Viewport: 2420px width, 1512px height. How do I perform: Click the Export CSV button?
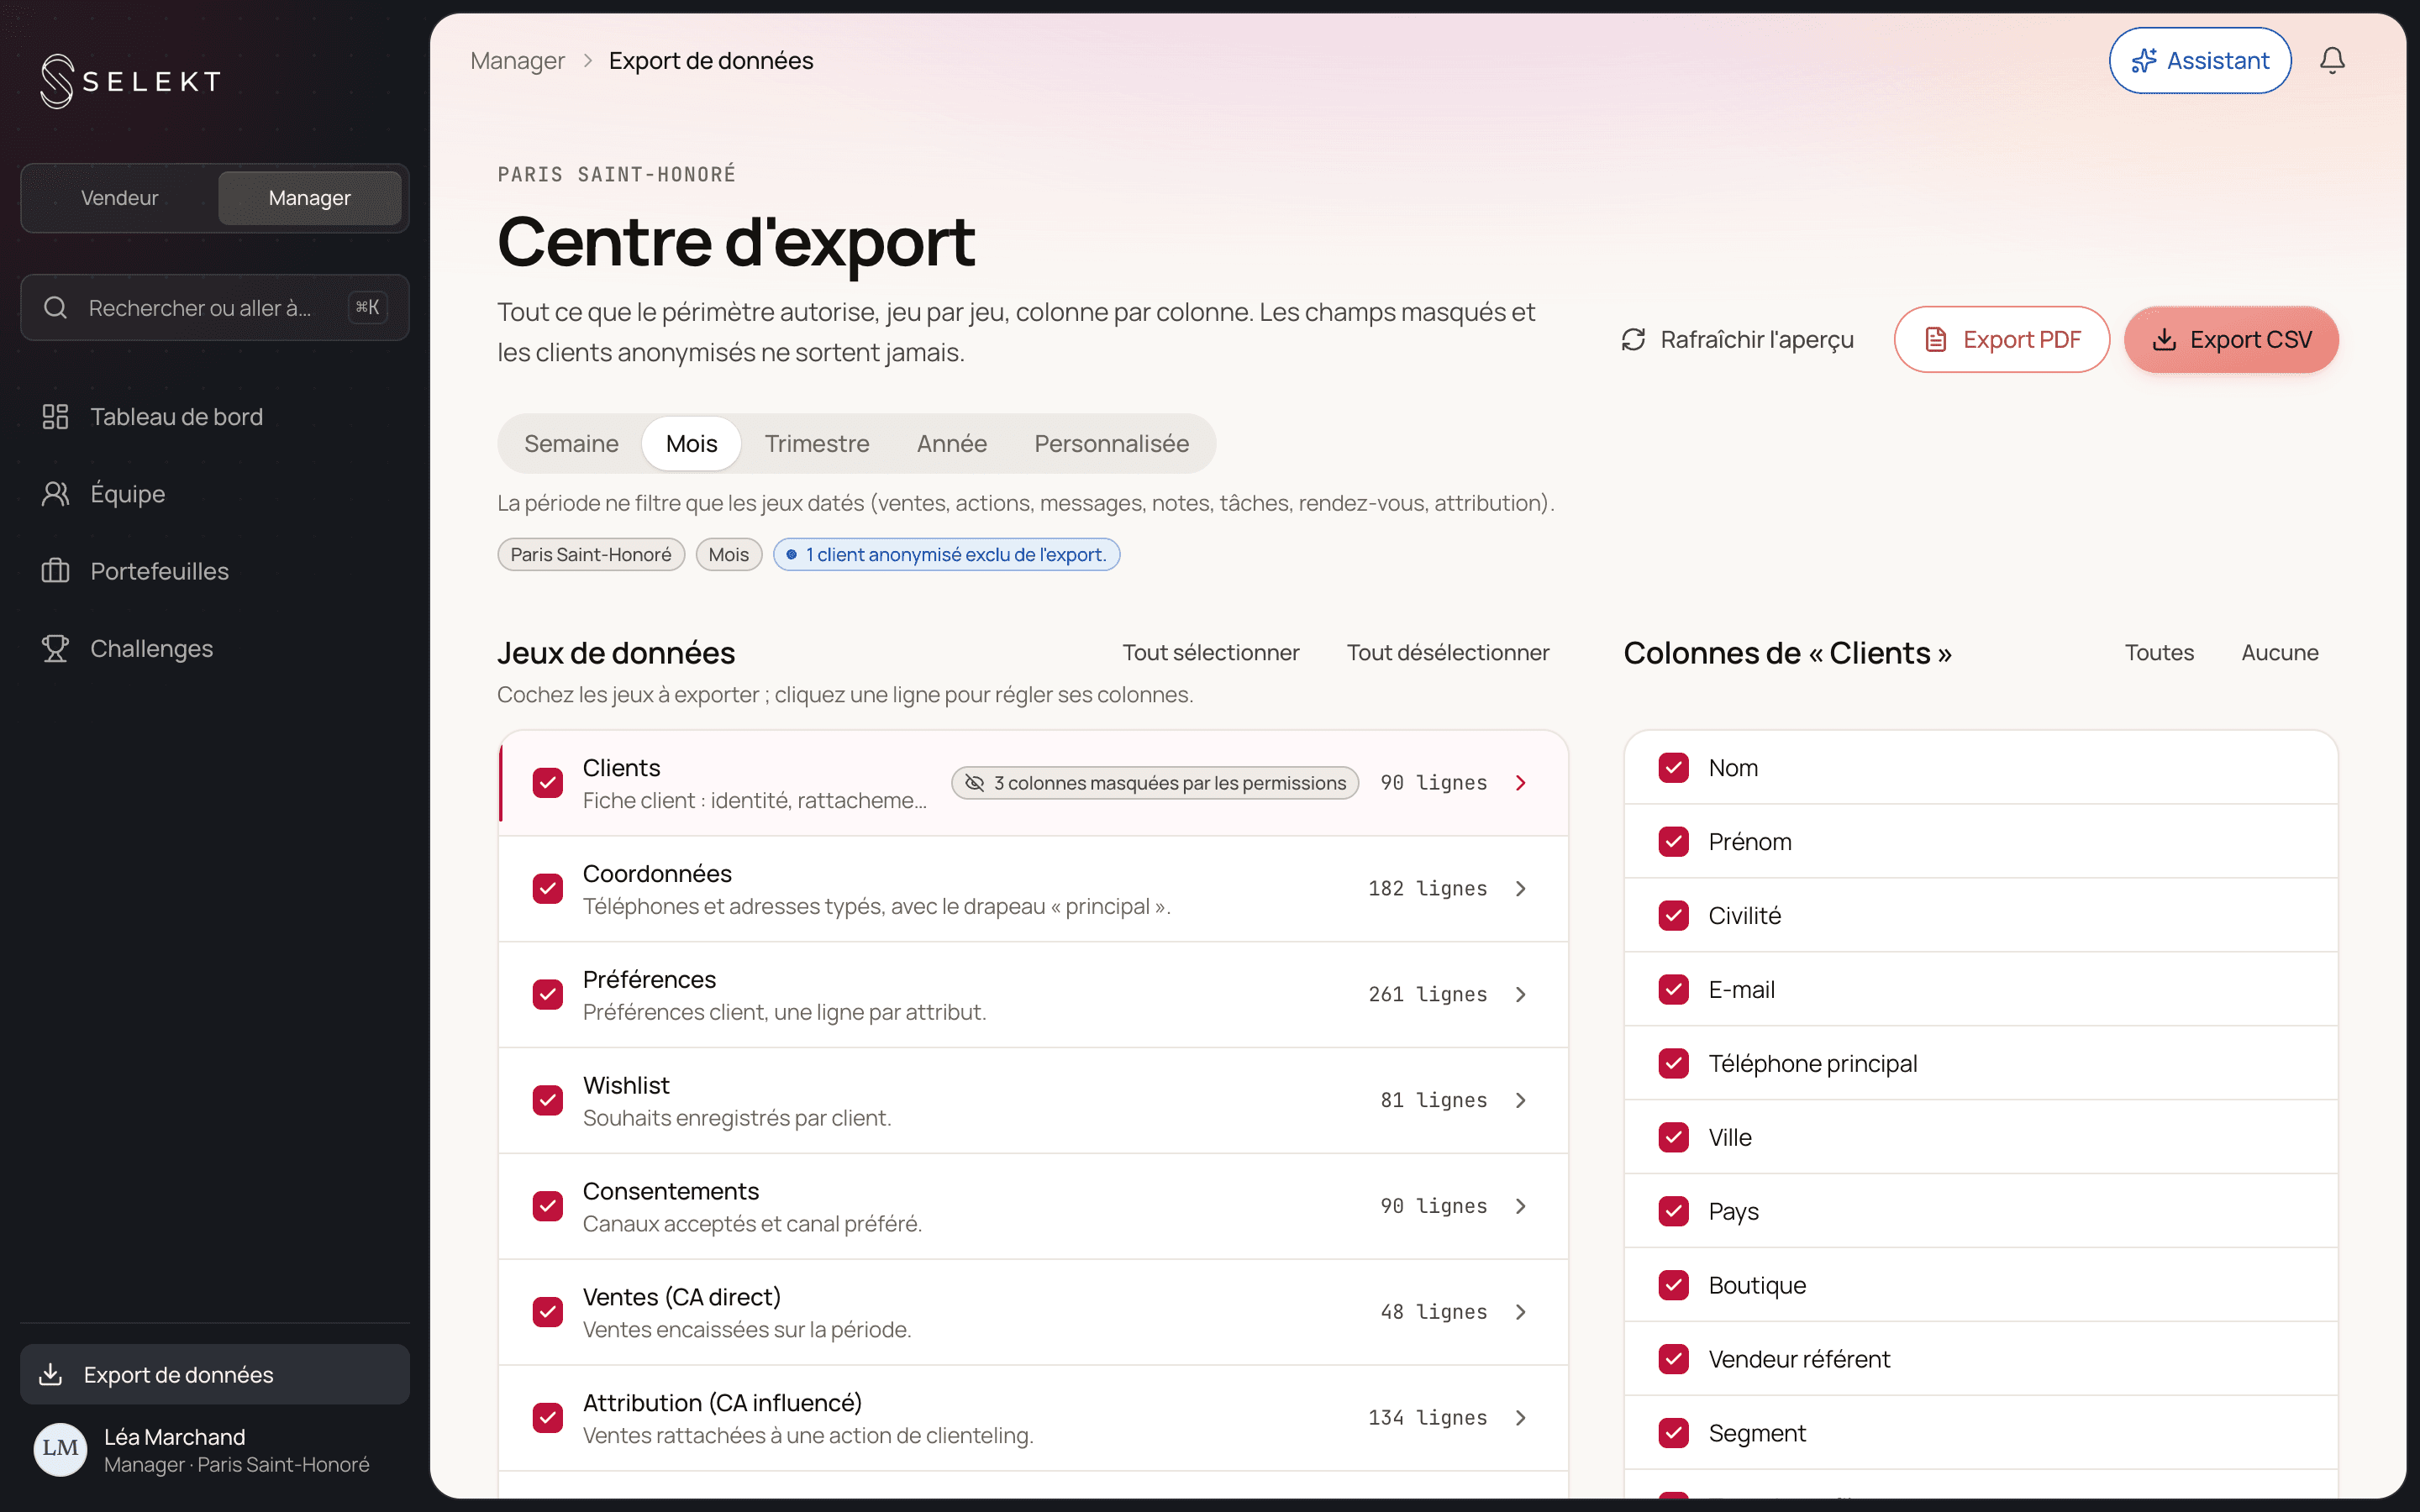(2230, 340)
